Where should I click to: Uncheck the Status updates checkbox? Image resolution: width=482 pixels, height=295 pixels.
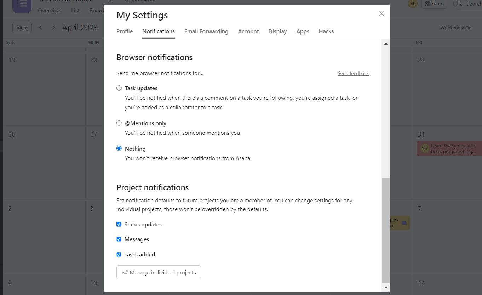point(119,224)
